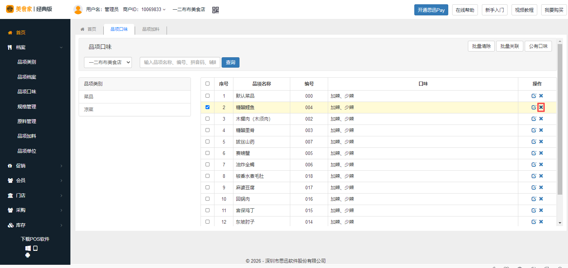Open 视频教程 from the header
This screenshot has width=568, height=268.
524,10
